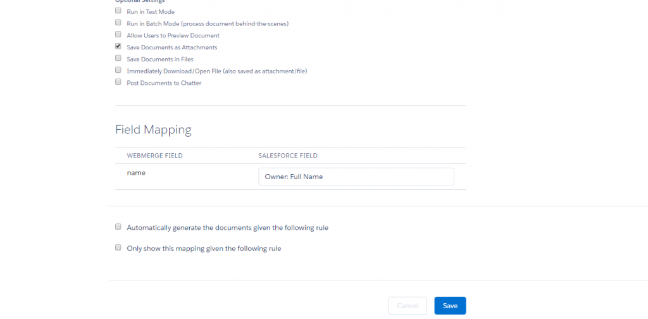Enable the Save Documents in Files checkbox
Screen dimensions: 648x319
click(118, 59)
